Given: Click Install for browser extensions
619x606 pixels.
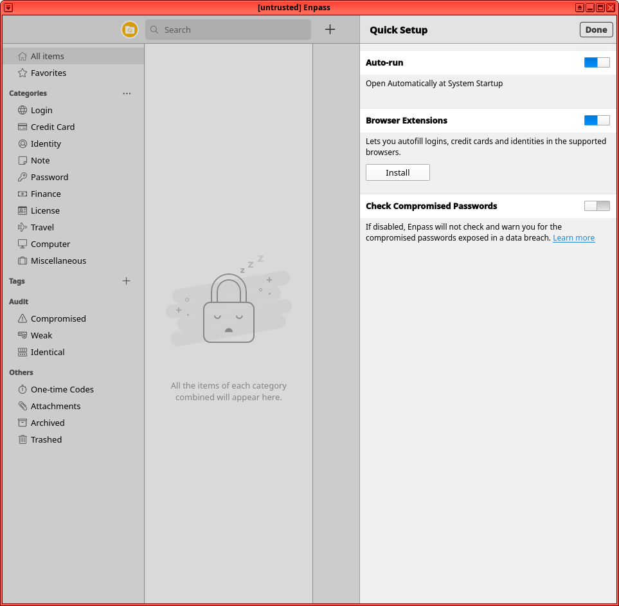Looking at the screenshot, I should click(x=397, y=172).
